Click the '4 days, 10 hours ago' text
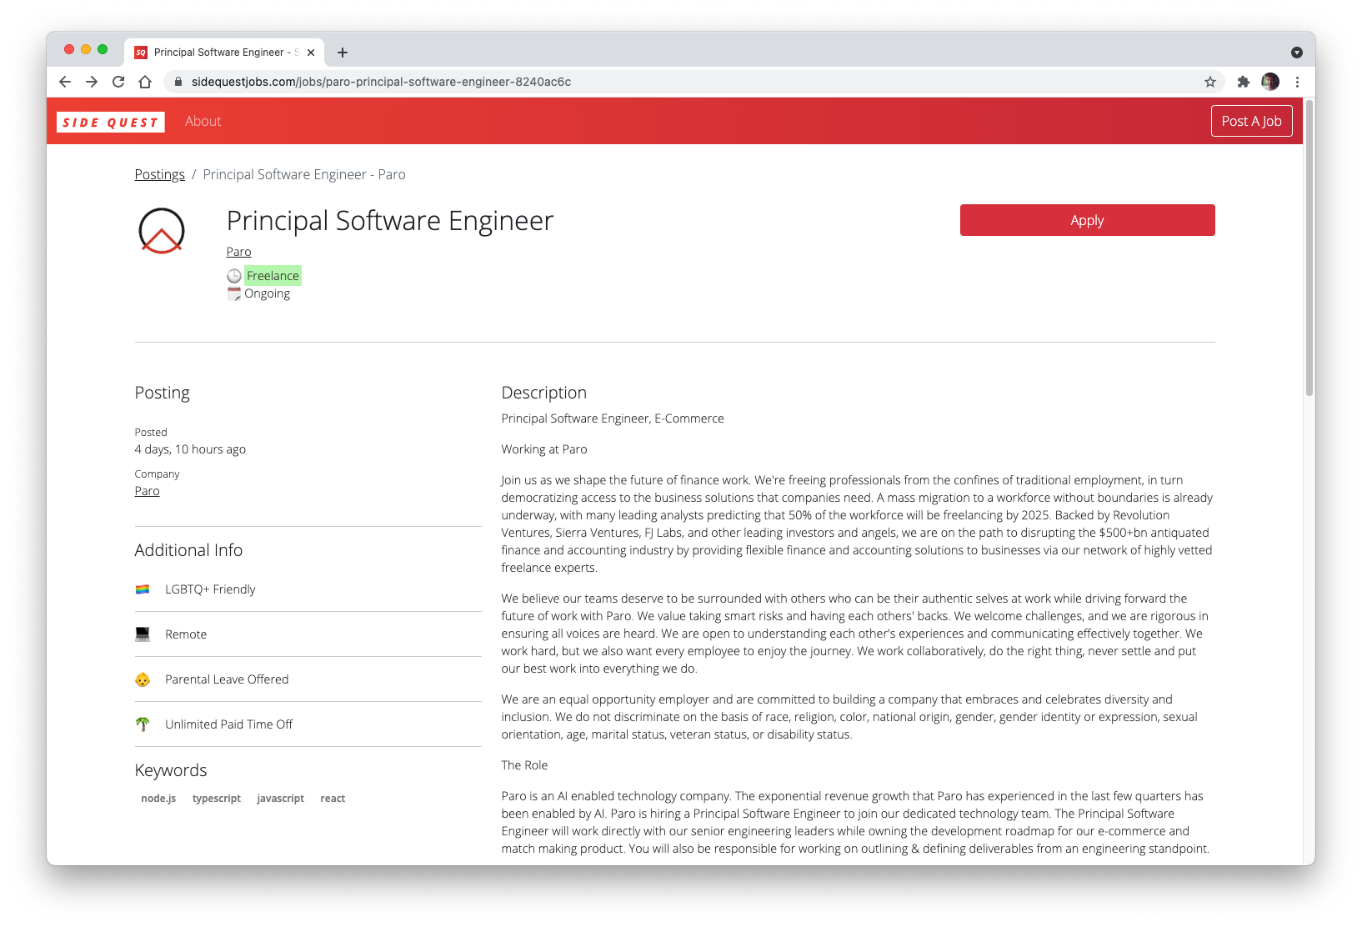1362x927 pixels. click(x=190, y=449)
